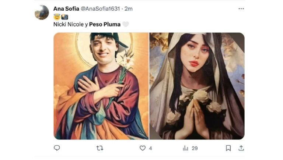Open the left image of the man with cap

(101, 86)
